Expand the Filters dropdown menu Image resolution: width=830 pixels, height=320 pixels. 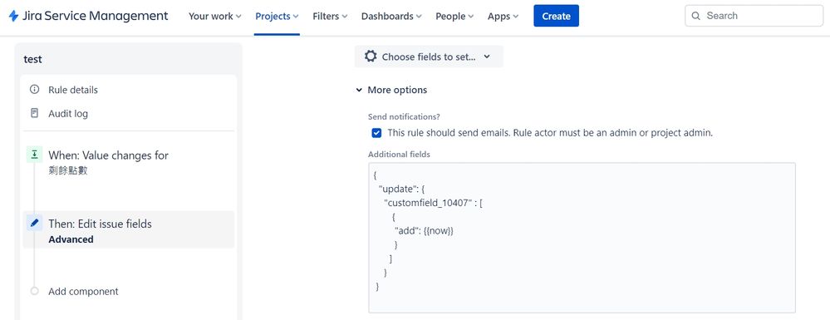(330, 17)
